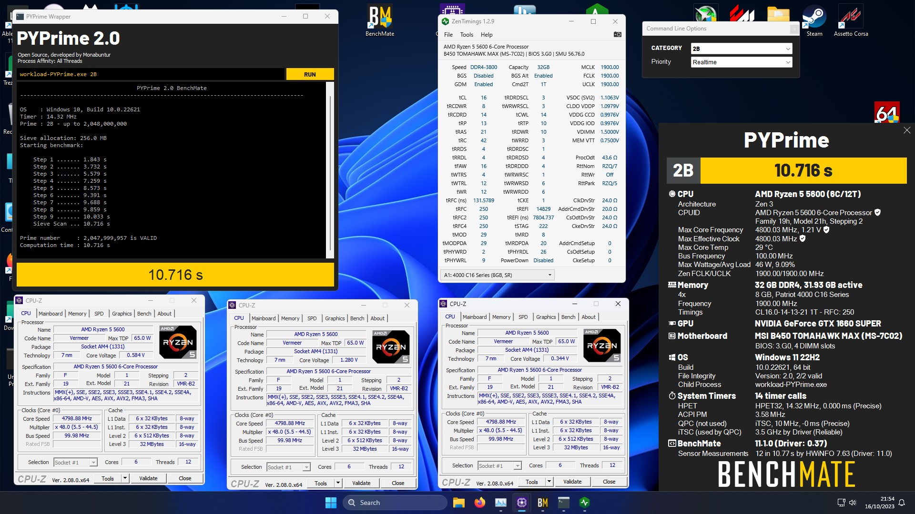Click the shield beside Max Effective Clock value
This screenshot has height=514, width=915.
pyautogui.click(x=803, y=238)
